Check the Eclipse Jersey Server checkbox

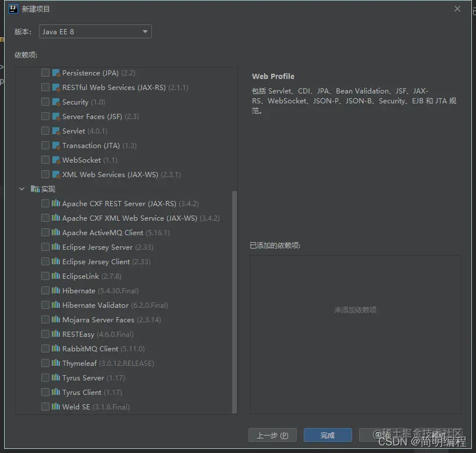(45, 247)
